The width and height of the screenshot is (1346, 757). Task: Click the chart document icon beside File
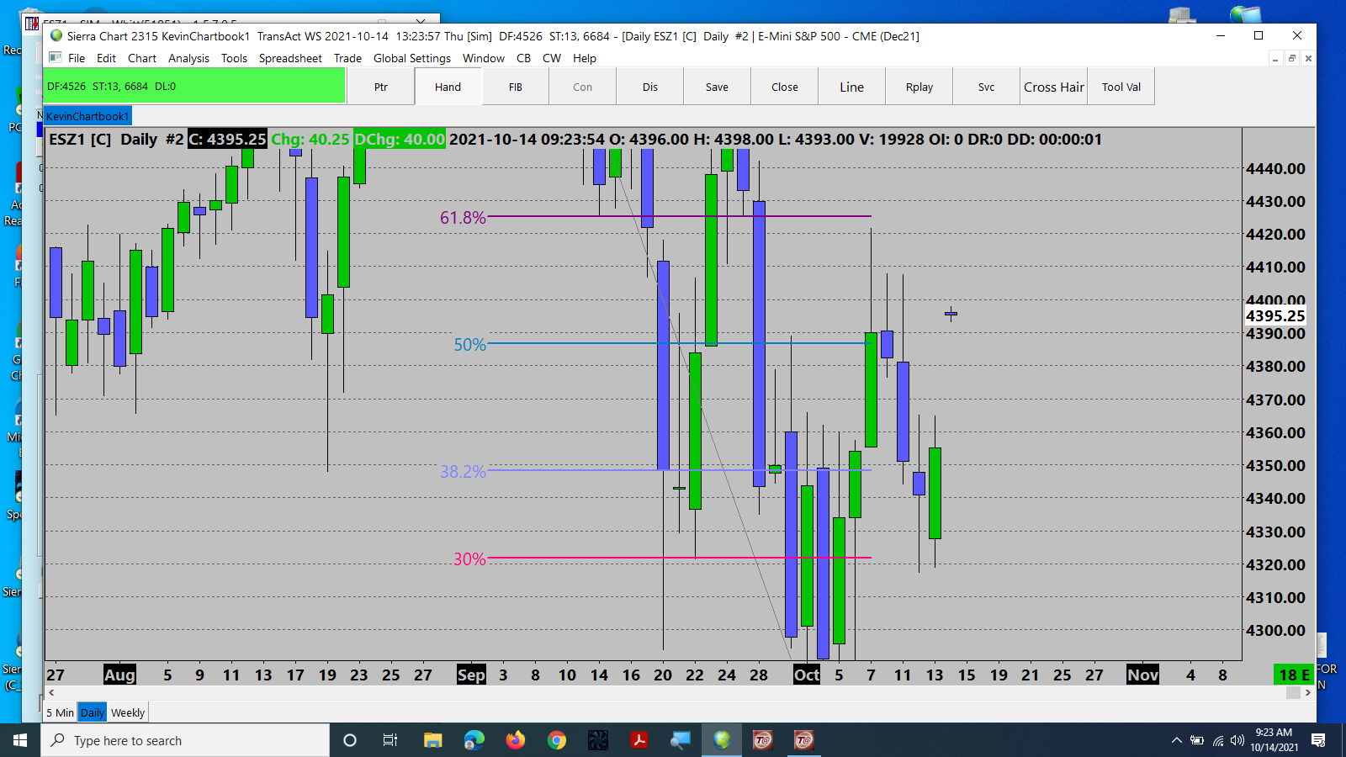pos(56,57)
